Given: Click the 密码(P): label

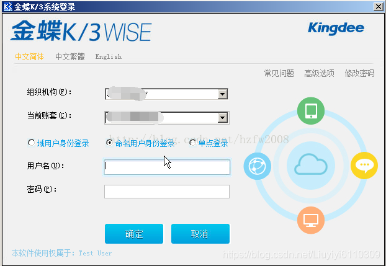Looking at the screenshot, I should [x=42, y=189].
